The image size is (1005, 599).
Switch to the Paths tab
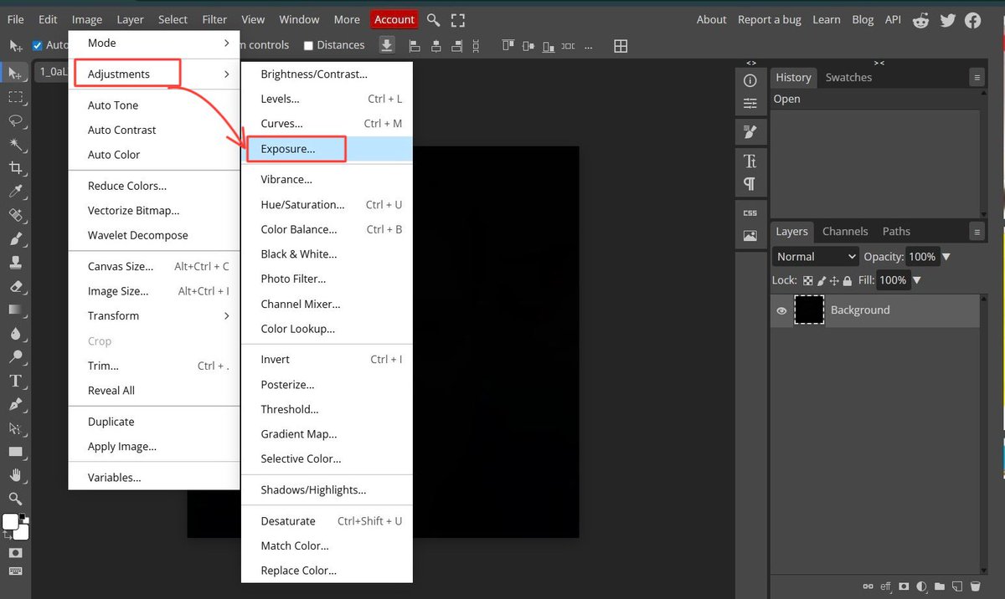click(896, 232)
